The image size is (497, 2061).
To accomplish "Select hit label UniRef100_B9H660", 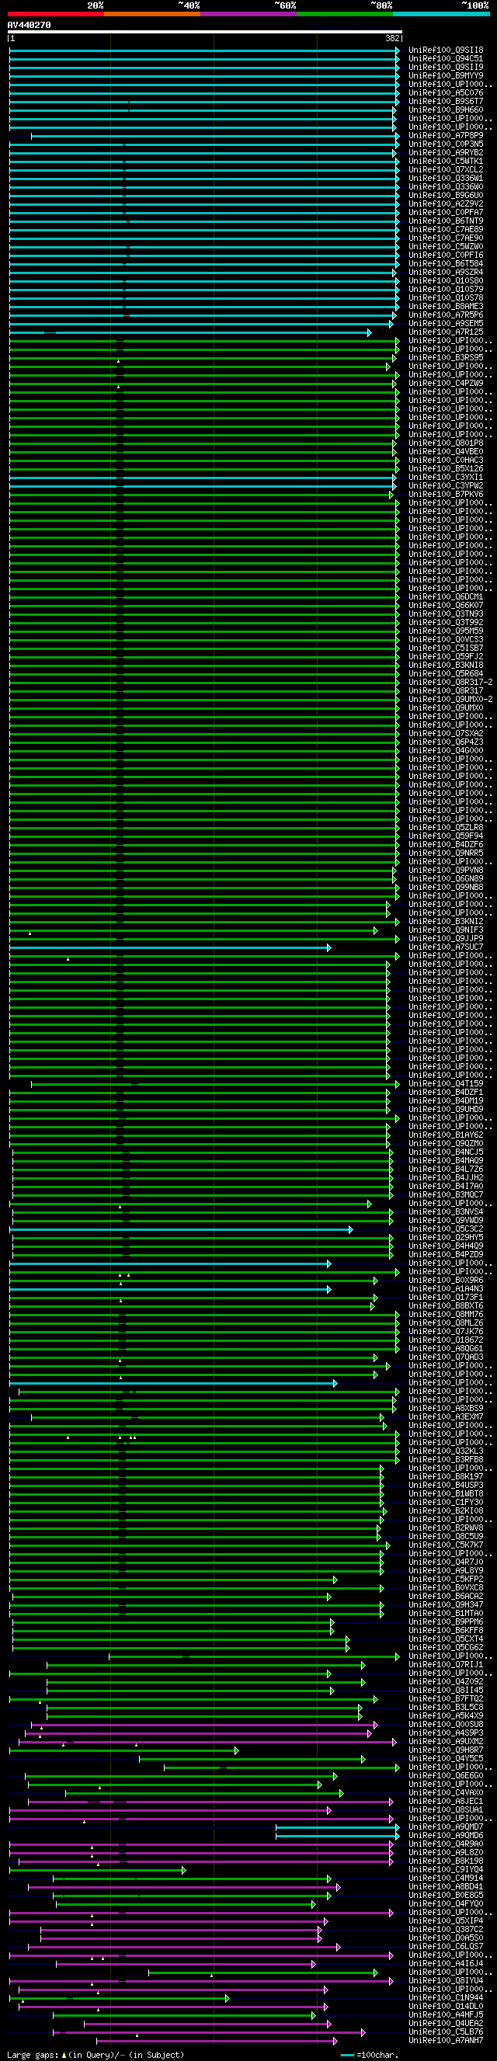I will coord(446,109).
